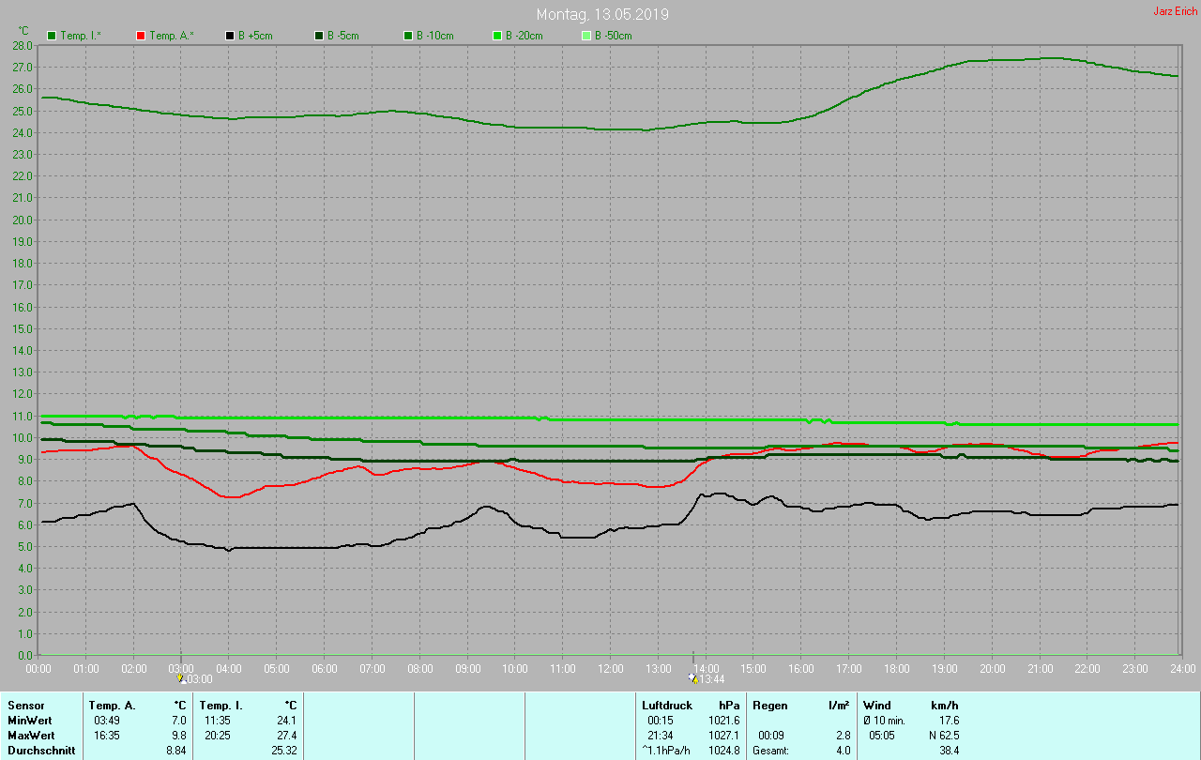Click the bright green B -20cm legend square

tap(497, 36)
